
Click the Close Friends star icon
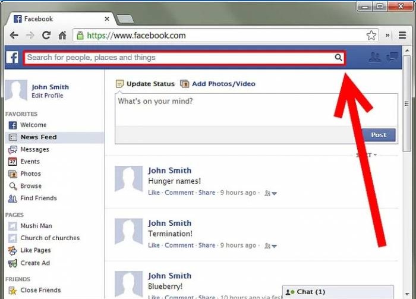(x=12, y=291)
